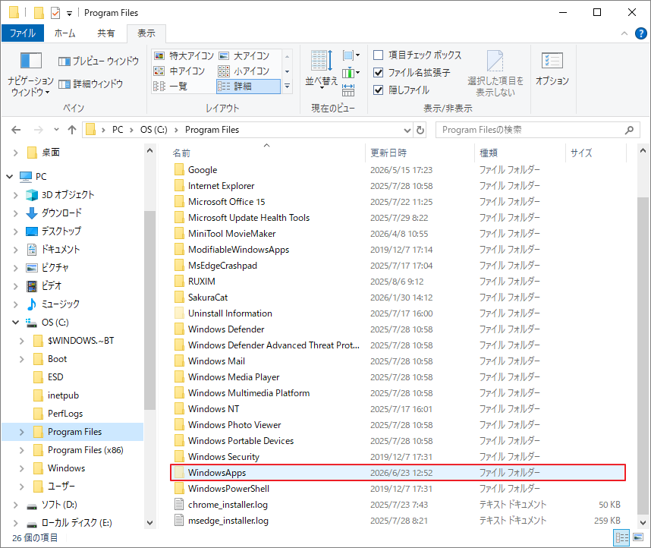Select the 表示 ribbon tab

146,33
